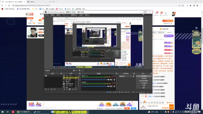Viewport: 203px width, 114px height.
Task: Open the 直接切换 transition dropdown
Action: pyautogui.click(x=125, y=76)
